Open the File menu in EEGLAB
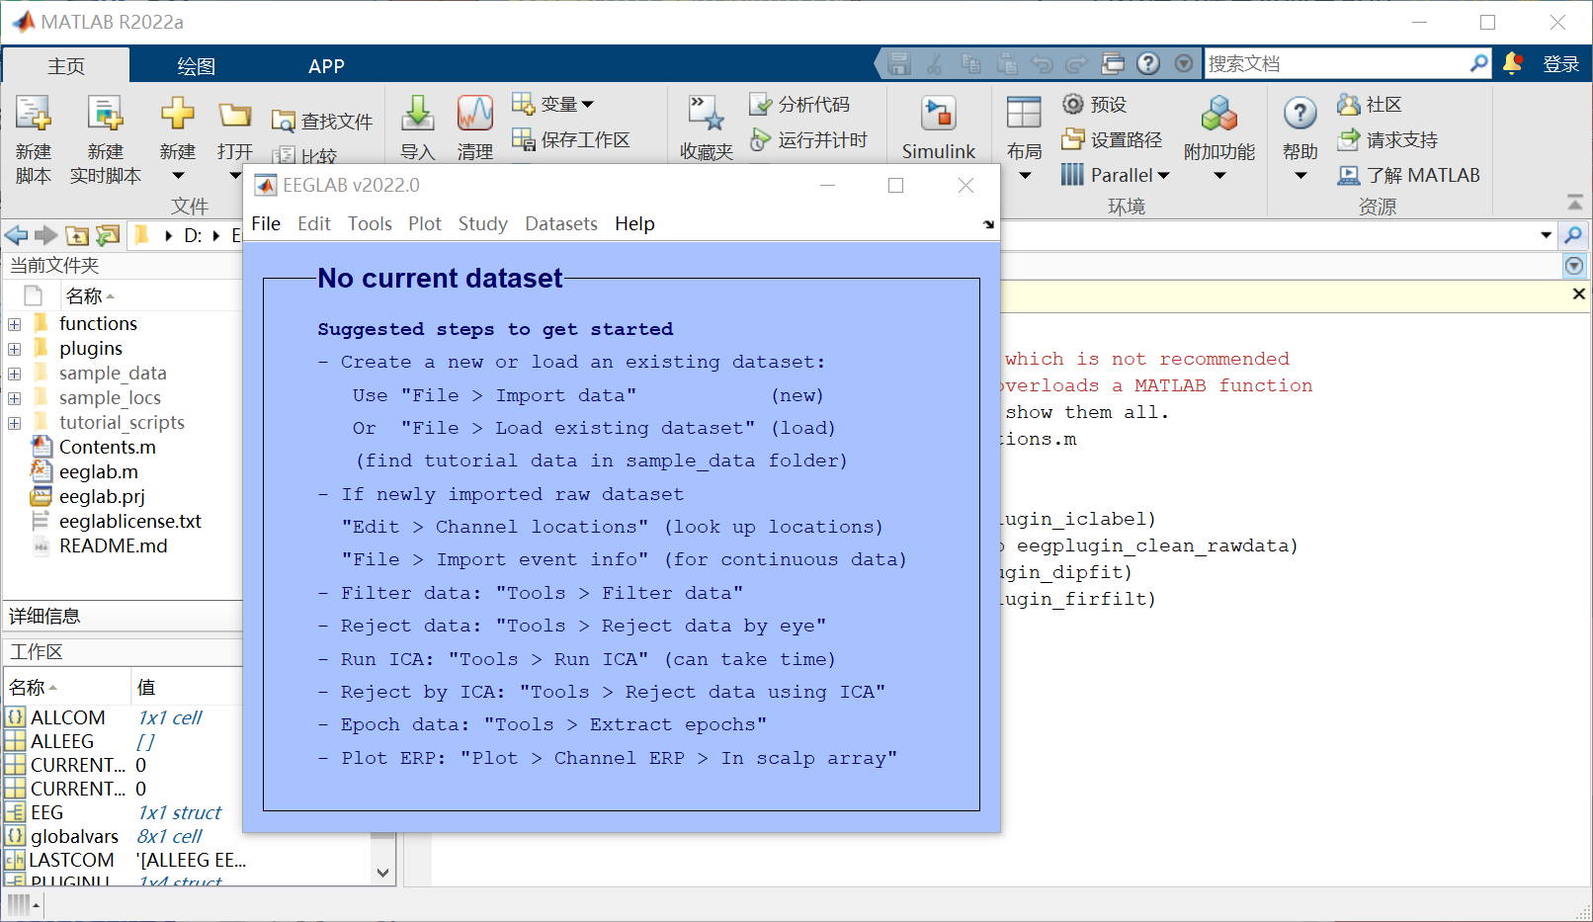Screen dimensions: 1593x922 coord(266,223)
